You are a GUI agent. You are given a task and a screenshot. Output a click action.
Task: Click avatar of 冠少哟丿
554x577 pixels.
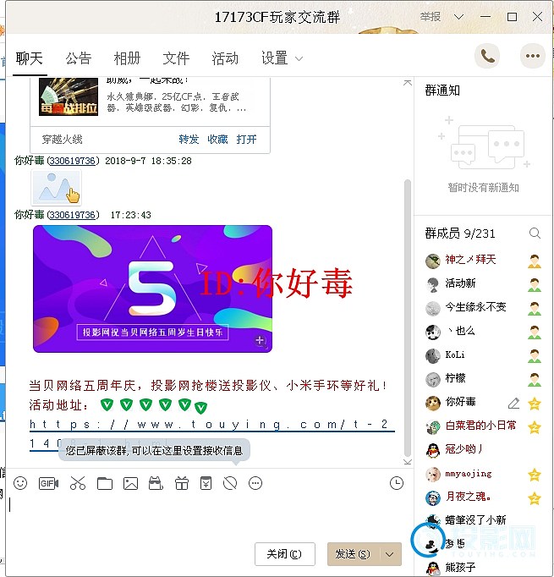tap(432, 450)
